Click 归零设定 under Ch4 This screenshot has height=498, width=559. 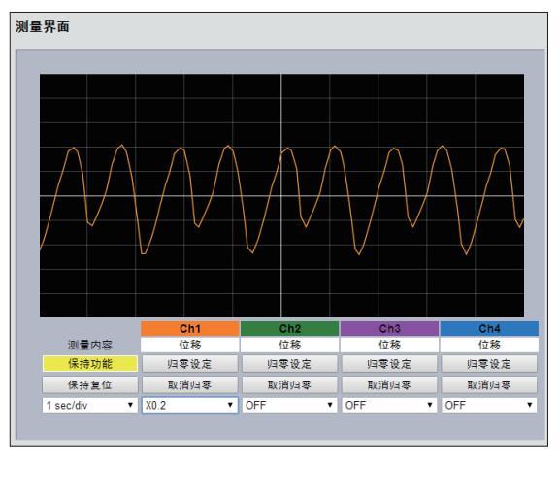click(489, 364)
